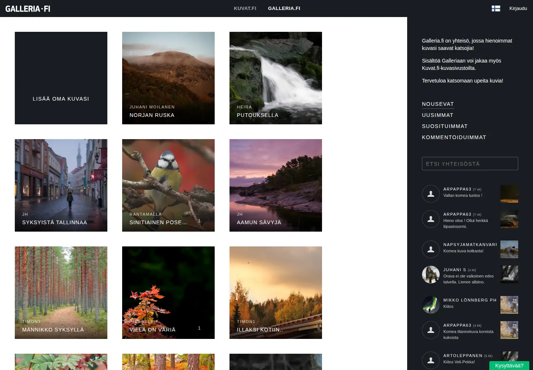The width and height of the screenshot is (533, 370).
Task: Open the Galleria.fi logo home link
Action: 28,9
